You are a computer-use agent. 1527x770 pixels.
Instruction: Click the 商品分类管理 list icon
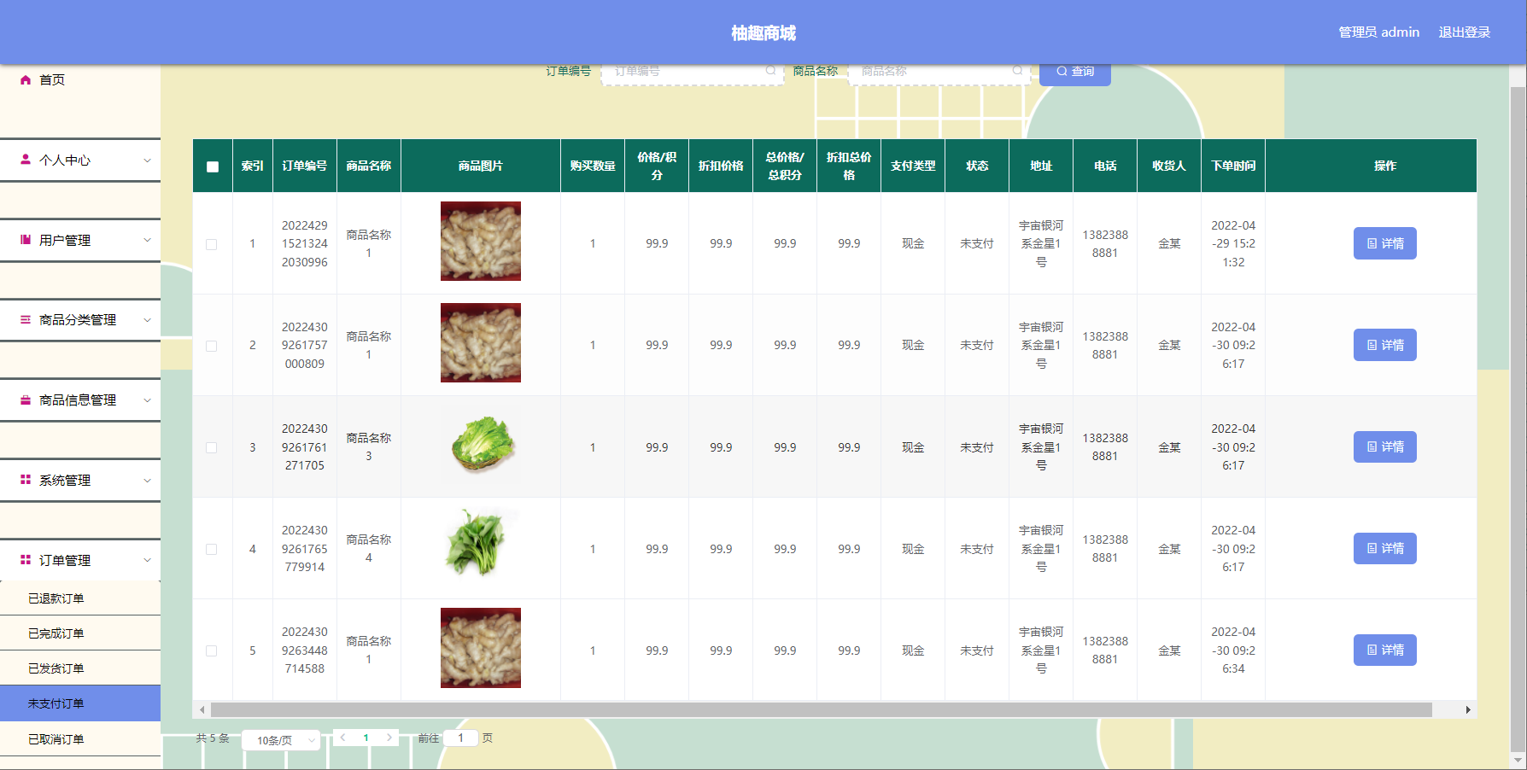coord(26,319)
